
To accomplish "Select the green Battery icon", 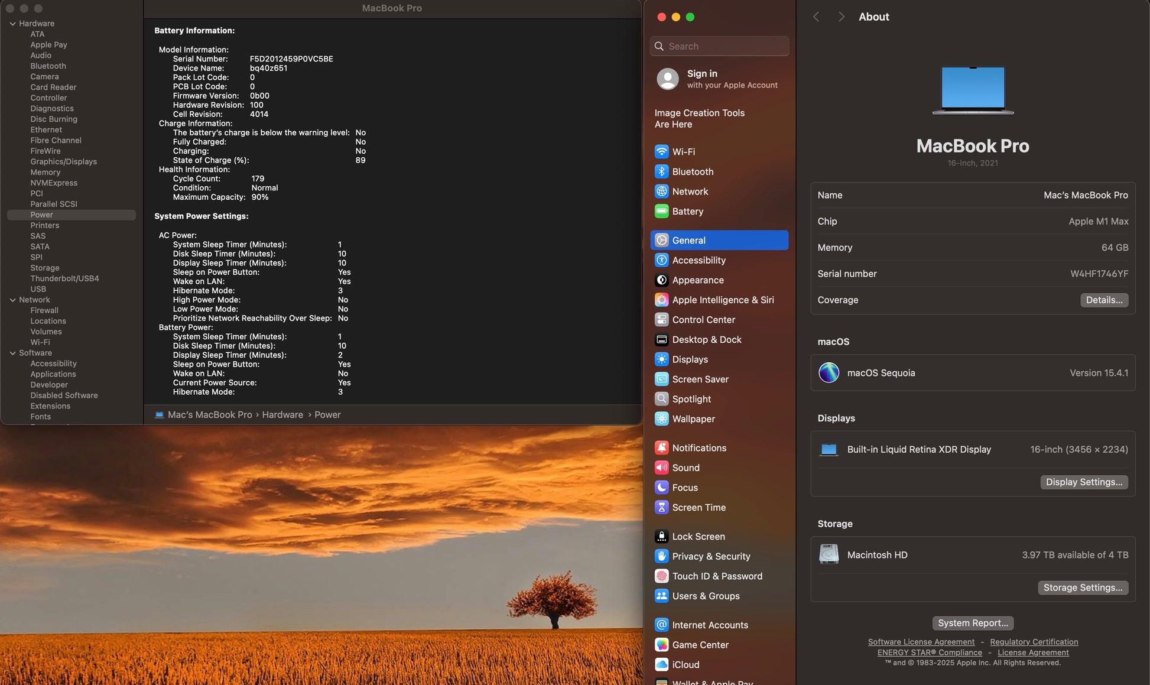I will 661,211.
